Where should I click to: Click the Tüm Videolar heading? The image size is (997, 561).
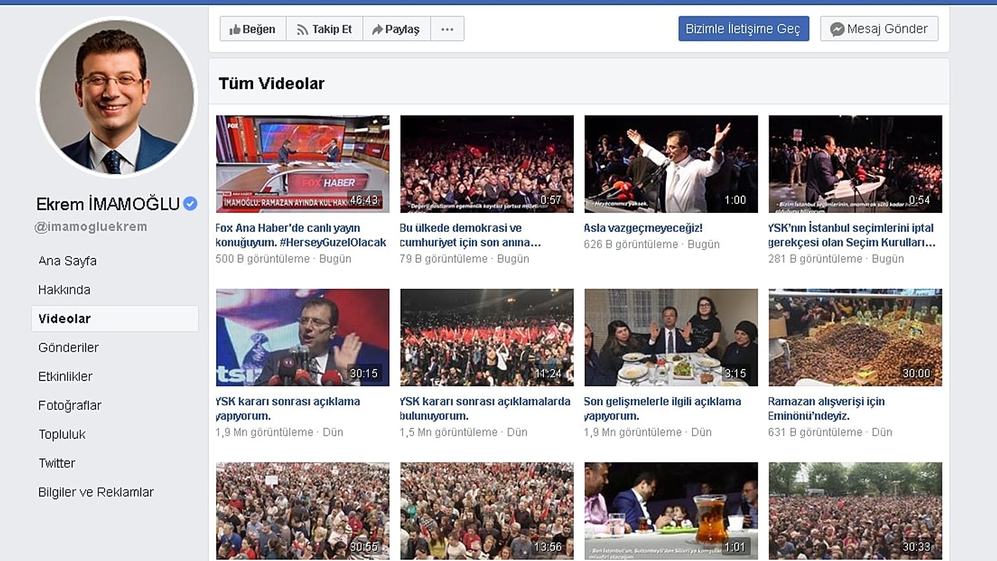[x=271, y=83]
